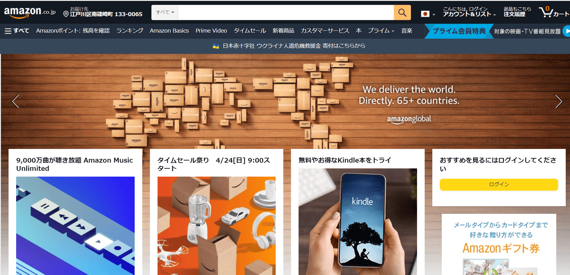The image size is (570, 275).
Task: Show previous banner with left arrow
Action: pyautogui.click(x=15, y=101)
